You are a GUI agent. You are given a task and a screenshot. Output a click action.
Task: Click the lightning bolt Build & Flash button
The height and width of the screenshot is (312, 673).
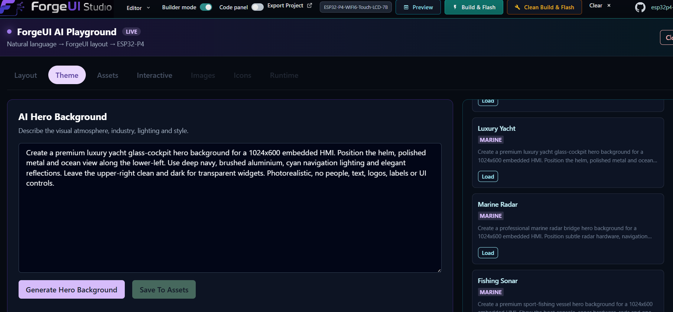474,7
